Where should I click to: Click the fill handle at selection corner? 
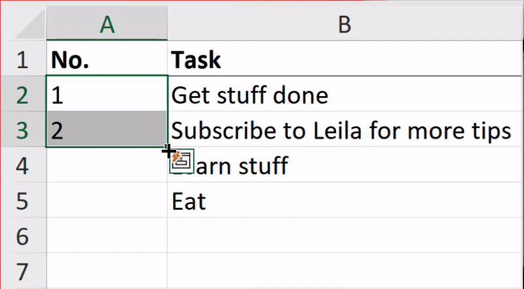point(167,146)
